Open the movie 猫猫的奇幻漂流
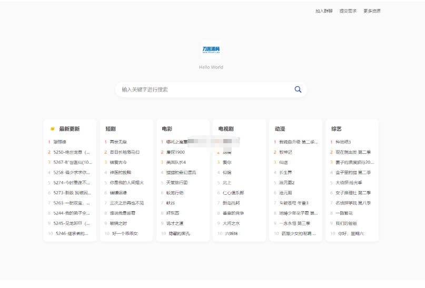425x288 pixels. tap(181, 173)
